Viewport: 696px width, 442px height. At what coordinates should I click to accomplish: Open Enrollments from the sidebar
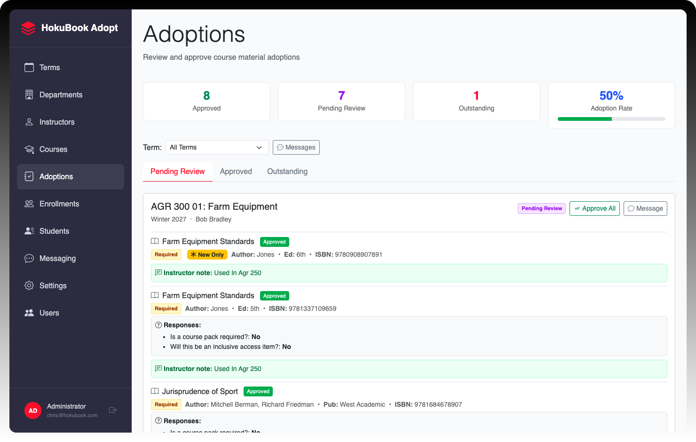pos(71,204)
